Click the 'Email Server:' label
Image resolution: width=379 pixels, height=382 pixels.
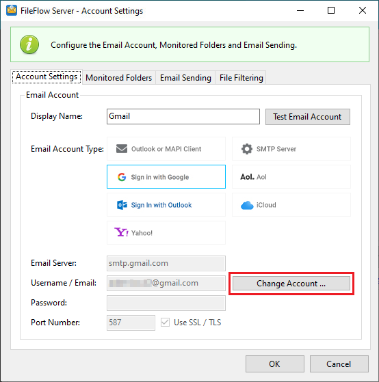point(53,263)
